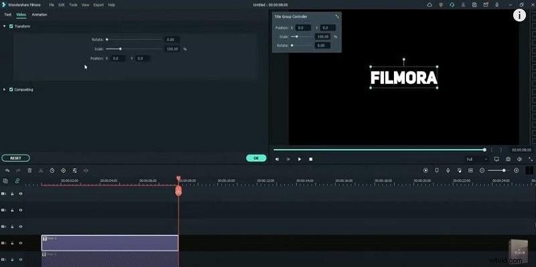Select the highlighted title clip on timeline
536x267 pixels.
[110, 243]
